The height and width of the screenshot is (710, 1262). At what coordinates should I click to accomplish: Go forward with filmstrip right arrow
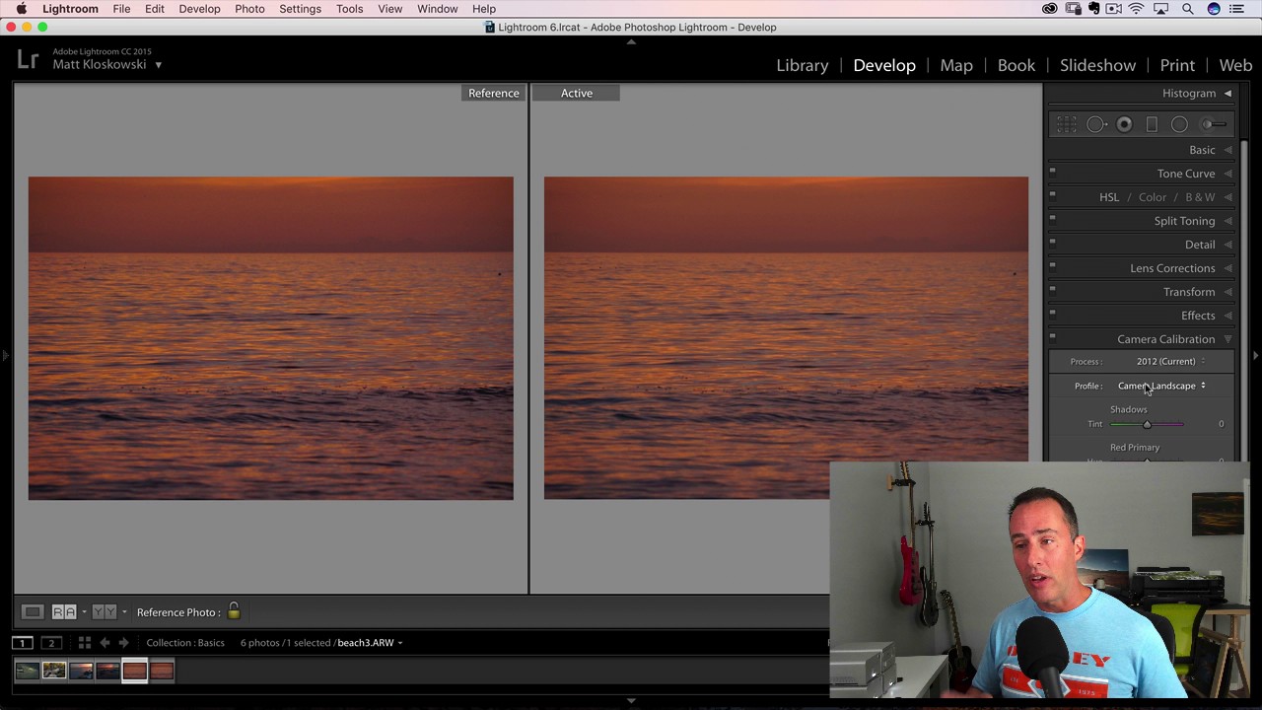tap(123, 643)
